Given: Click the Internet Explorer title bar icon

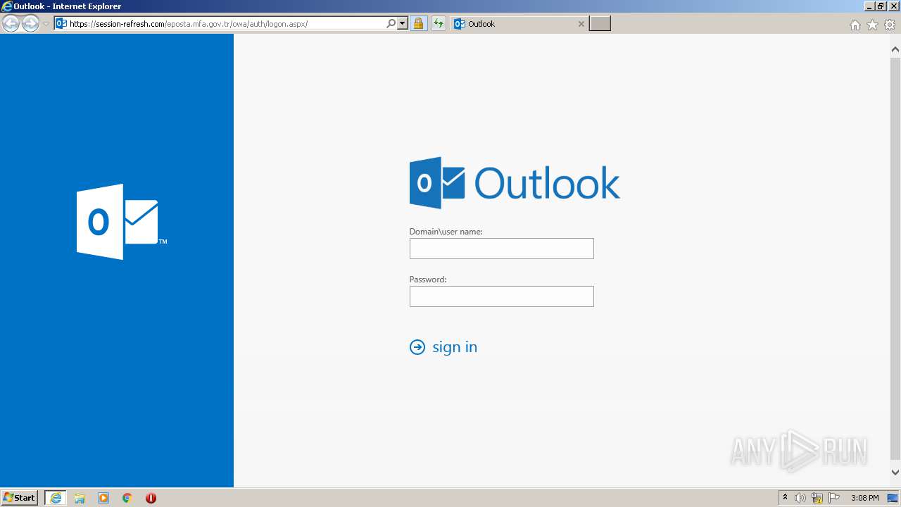Looking at the screenshot, I should point(7,6).
